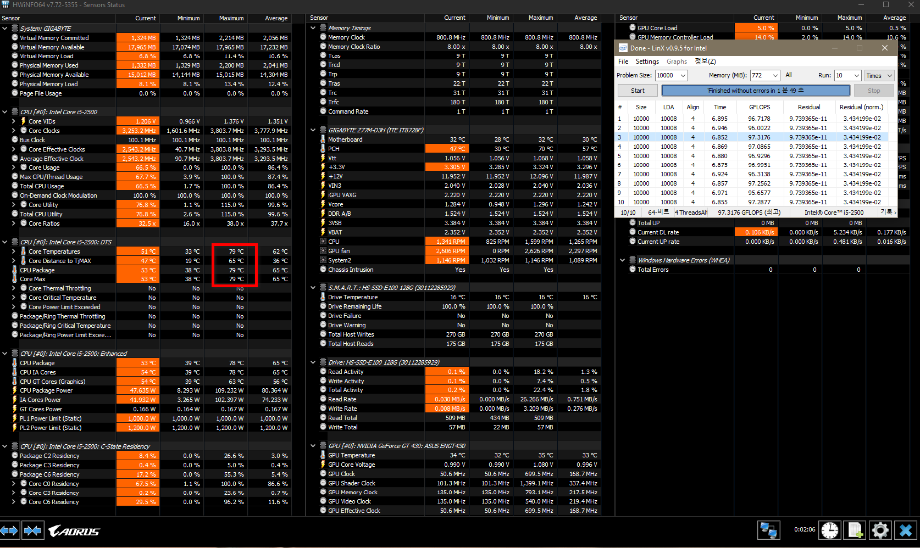Select the On-Demand Clock Modulation row
The height and width of the screenshot is (548, 920).
(146, 195)
